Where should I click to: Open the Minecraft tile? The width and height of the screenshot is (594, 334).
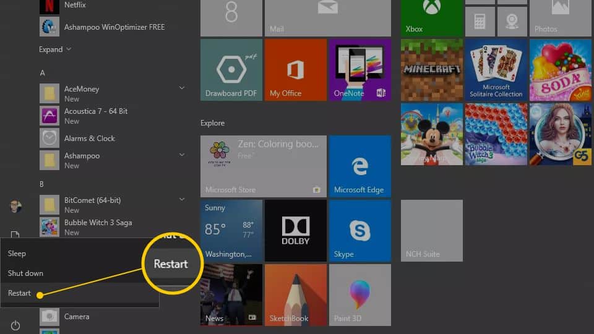coord(431,69)
